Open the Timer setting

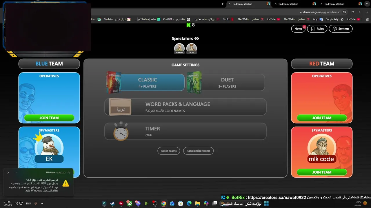coord(185,131)
